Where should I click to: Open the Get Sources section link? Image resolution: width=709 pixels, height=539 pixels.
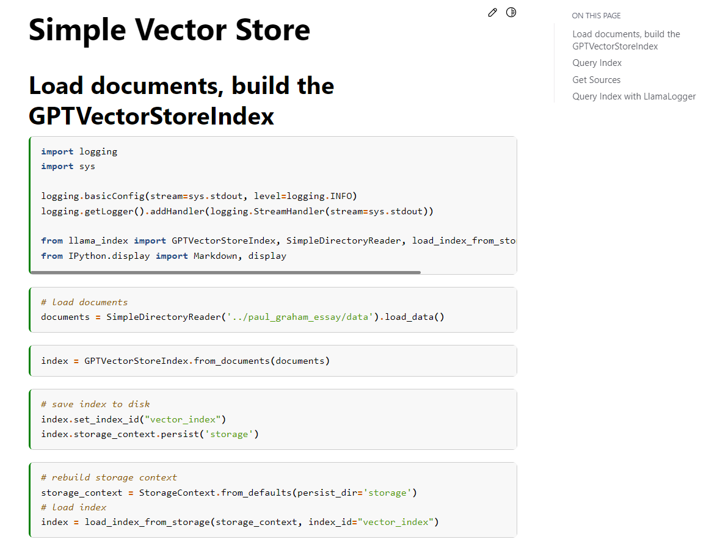596,80
